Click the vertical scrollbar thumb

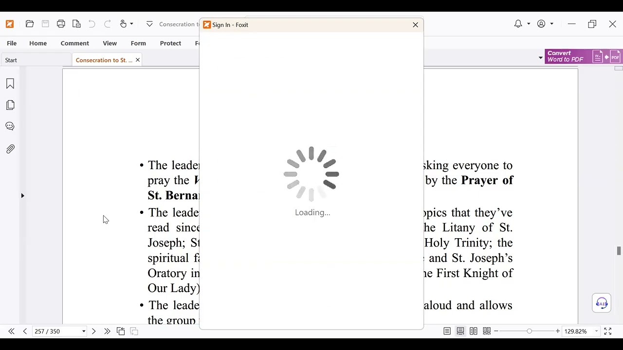tap(619, 251)
